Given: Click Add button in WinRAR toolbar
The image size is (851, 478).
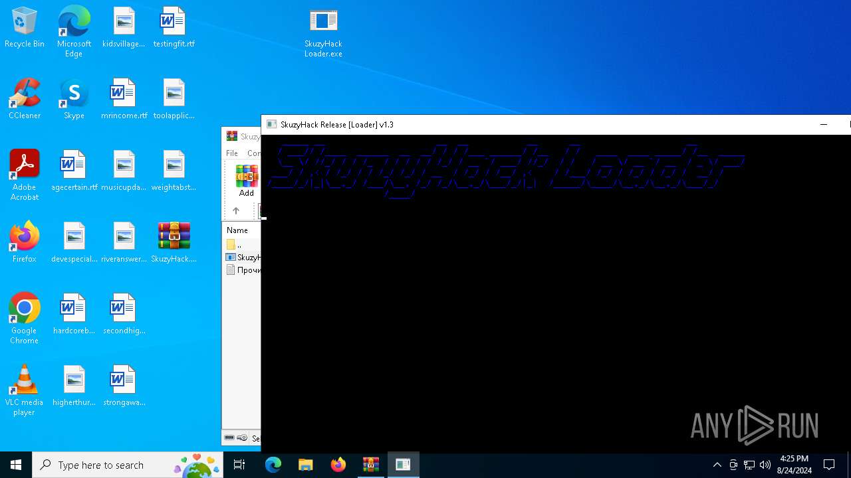Looking at the screenshot, I should point(247,181).
